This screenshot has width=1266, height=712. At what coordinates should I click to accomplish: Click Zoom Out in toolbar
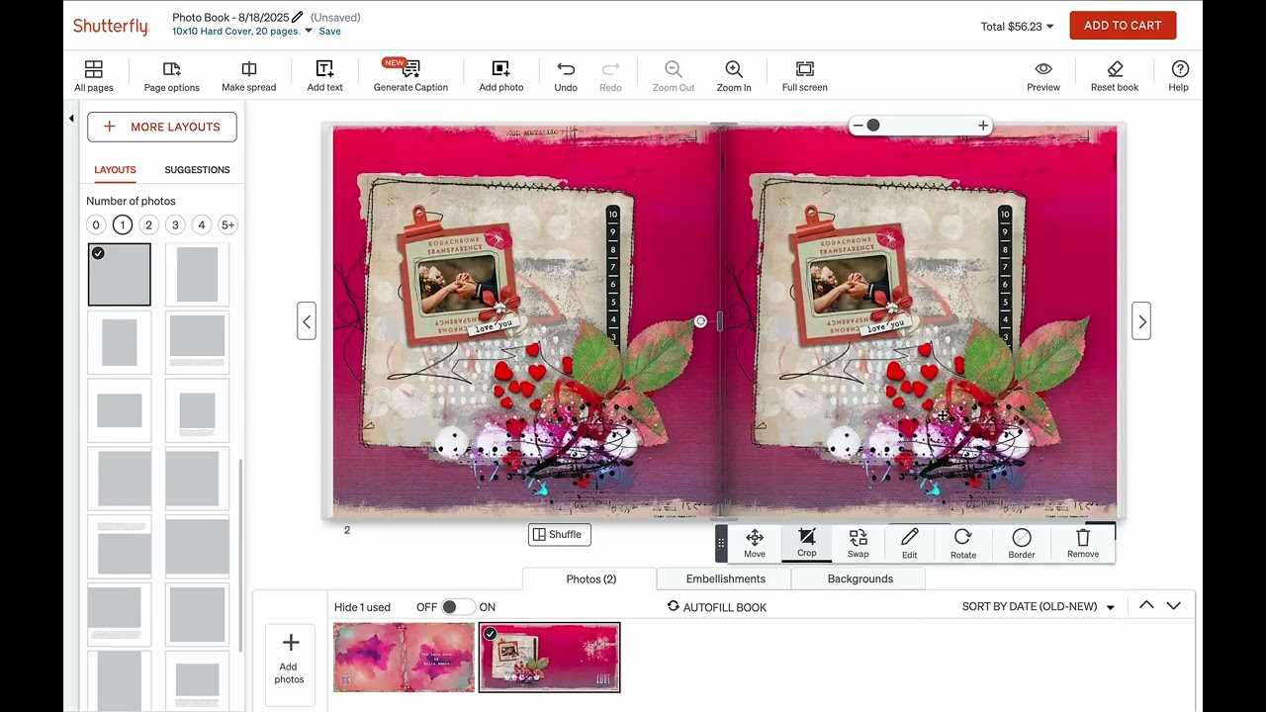pos(674,75)
